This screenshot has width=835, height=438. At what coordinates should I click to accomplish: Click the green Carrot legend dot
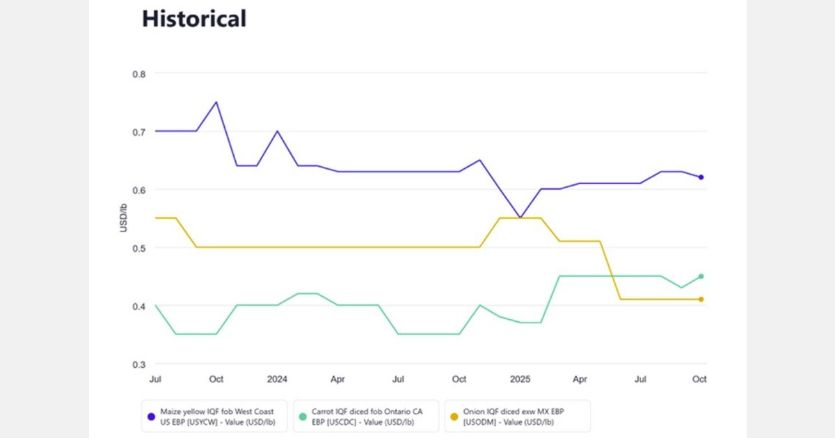coord(303,416)
